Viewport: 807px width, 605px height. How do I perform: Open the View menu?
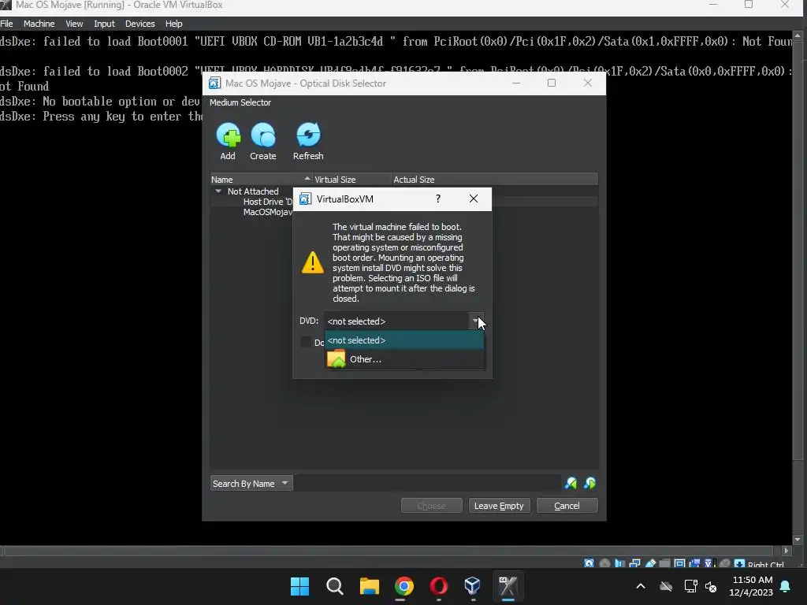point(74,24)
